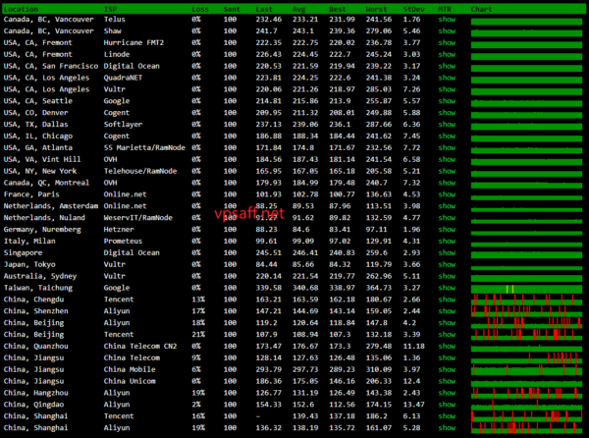
Task: Click 'show' for Australia, Sydney row
Action: point(447,276)
